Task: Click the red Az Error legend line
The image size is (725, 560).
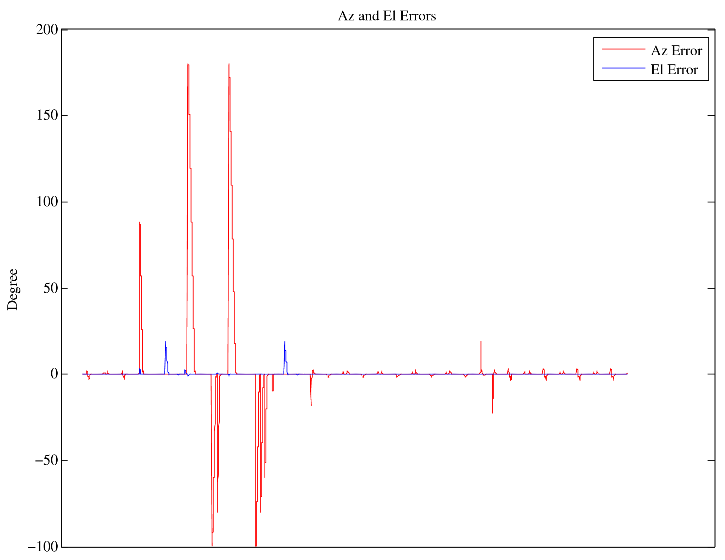Action: click(x=623, y=49)
